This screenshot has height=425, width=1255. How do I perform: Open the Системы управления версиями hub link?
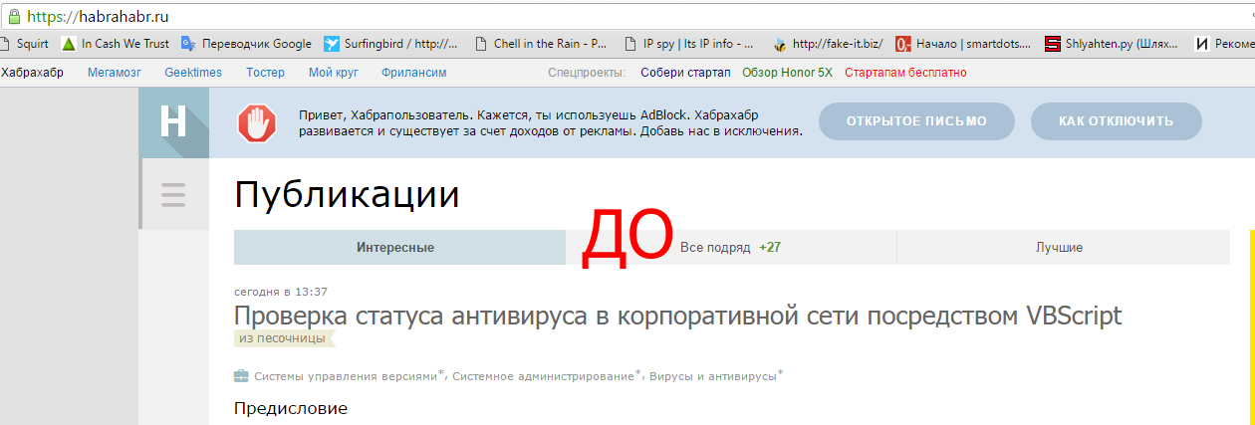pyautogui.click(x=345, y=376)
